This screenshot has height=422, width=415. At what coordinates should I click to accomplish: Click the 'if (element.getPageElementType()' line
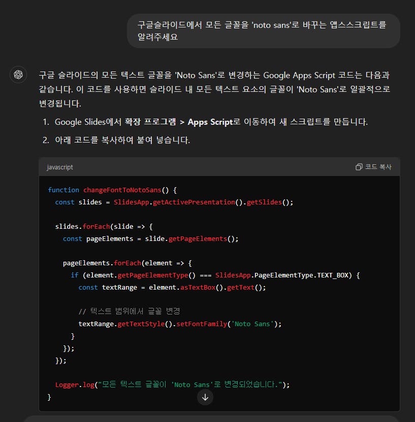coord(215,275)
